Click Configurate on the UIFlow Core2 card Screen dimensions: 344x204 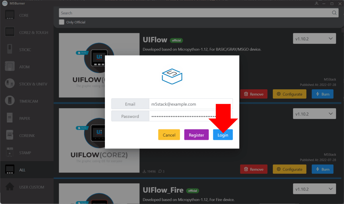pos(290,169)
